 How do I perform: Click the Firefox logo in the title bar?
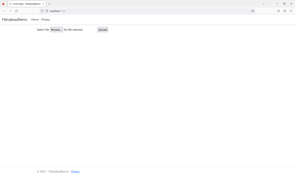click(3, 3)
